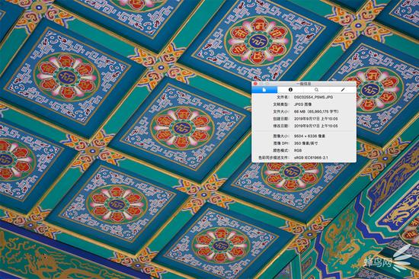The width and height of the screenshot is (419, 279).
Task: Click the file name value DSC02554_PSMS.JPG
Action: 313,97
